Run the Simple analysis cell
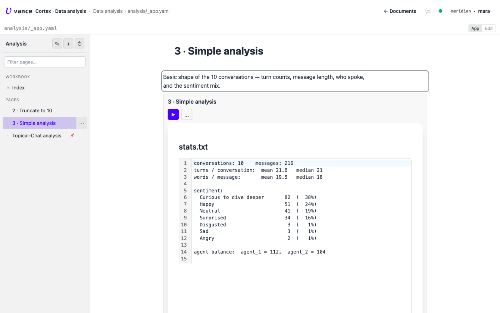Viewport: 500px width, 313px height. point(173,115)
